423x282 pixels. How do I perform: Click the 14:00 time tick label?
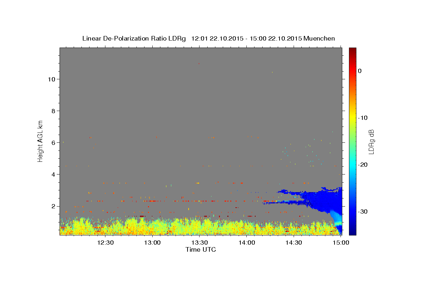coord(246,243)
